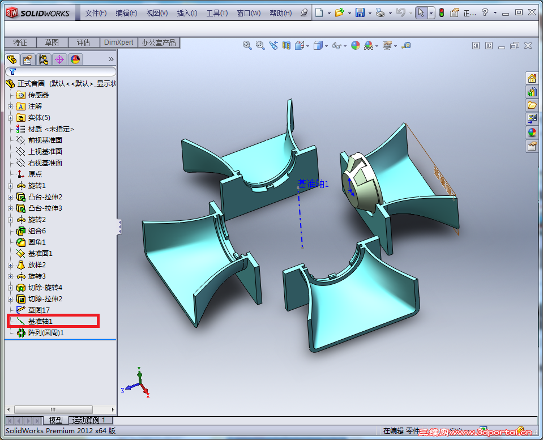This screenshot has width=543, height=440.
Task: Open the PropertyManager tab icon
Action: click(28, 59)
